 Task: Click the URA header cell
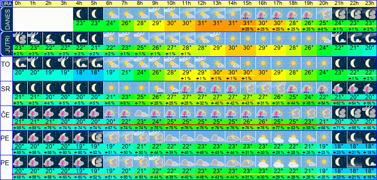point(6,3)
